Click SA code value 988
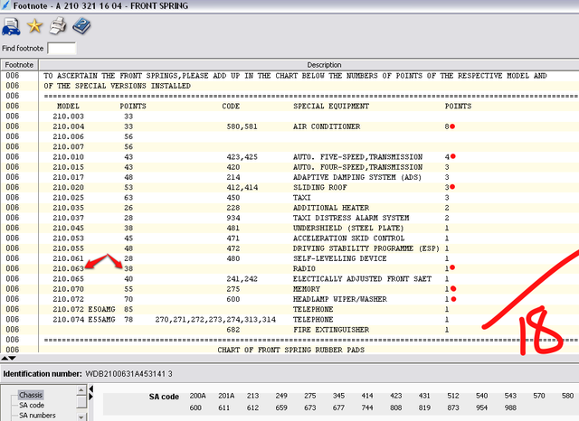This screenshot has width=579, height=421. click(x=510, y=407)
